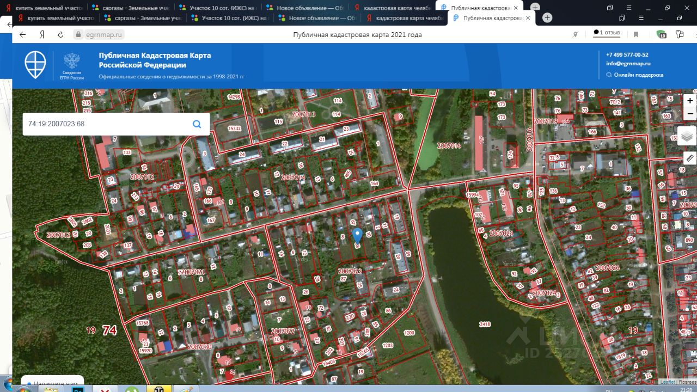The image size is (697, 392).
Task: Activate the ruler measurement tool
Action: tap(690, 158)
